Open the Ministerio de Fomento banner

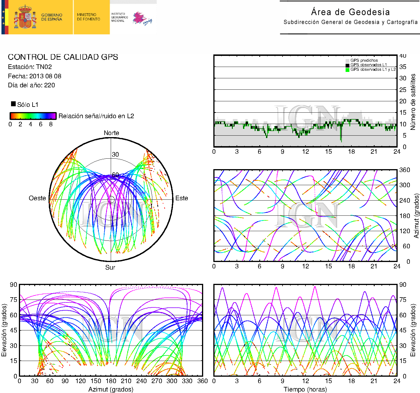pos(88,17)
